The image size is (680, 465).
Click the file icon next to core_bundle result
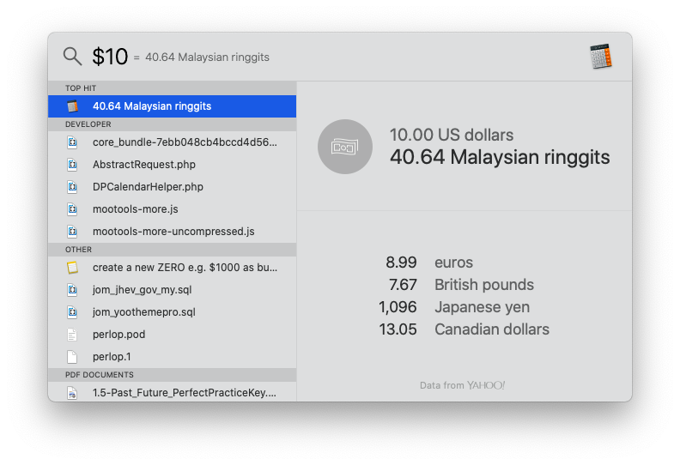(72, 142)
